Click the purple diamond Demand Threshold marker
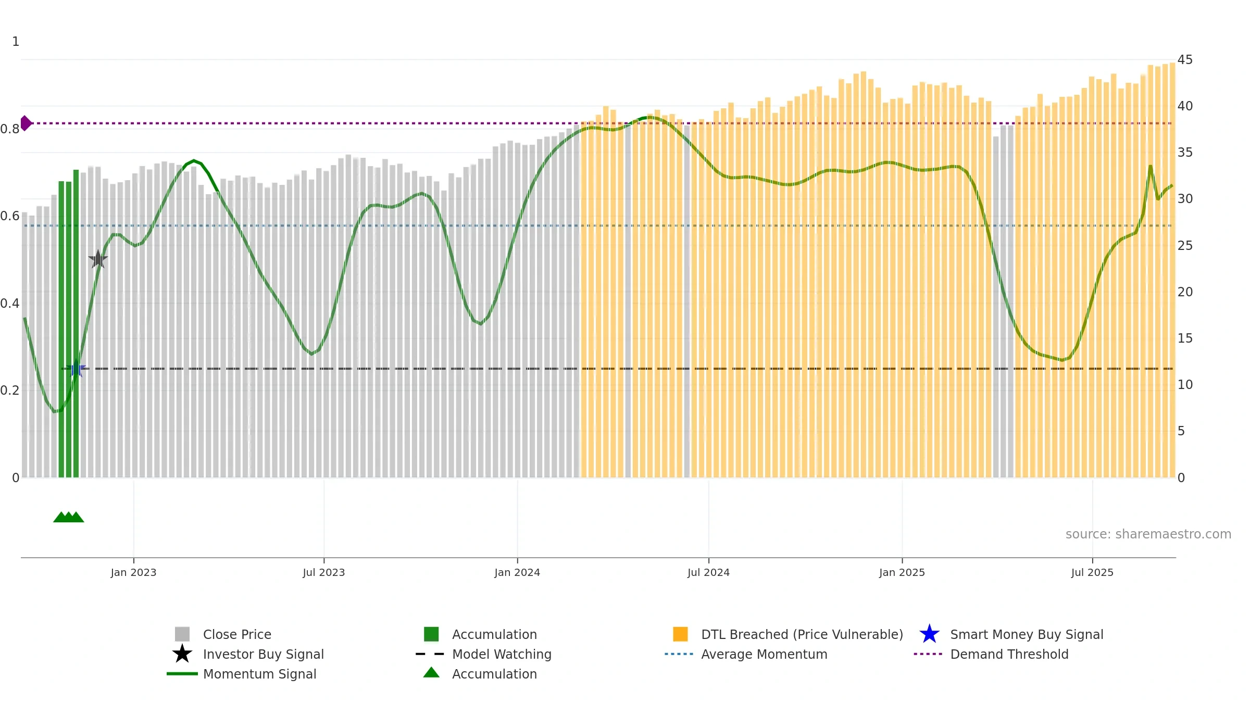 point(26,123)
